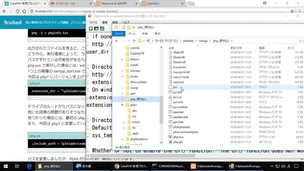
Task: Click the Notepad save toolbar icon
Action: pyautogui.click(x=102, y=28)
